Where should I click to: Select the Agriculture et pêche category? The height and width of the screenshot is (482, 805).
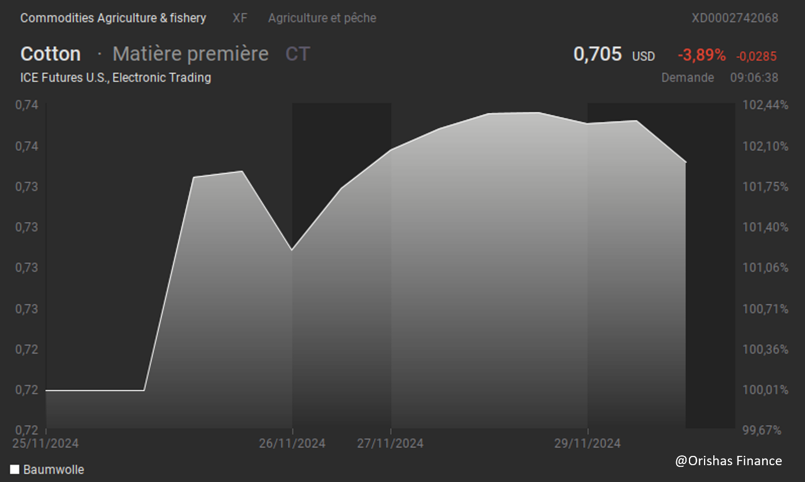tap(322, 18)
